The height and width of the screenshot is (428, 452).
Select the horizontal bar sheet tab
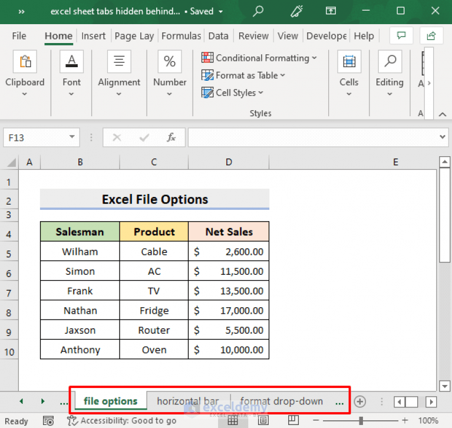(187, 401)
